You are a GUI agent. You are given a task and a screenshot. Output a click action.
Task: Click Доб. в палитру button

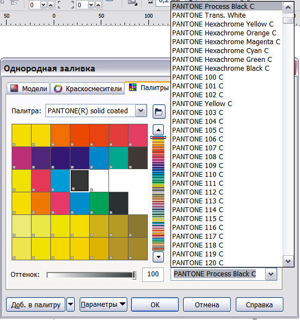(35, 305)
